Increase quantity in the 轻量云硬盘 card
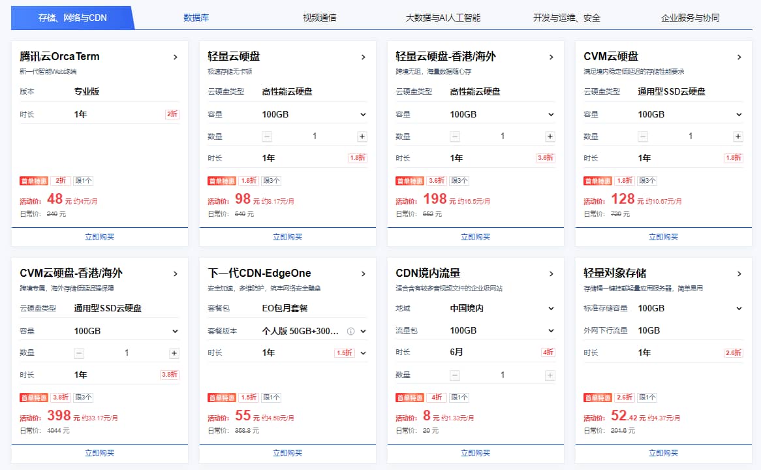 [362, 136]
